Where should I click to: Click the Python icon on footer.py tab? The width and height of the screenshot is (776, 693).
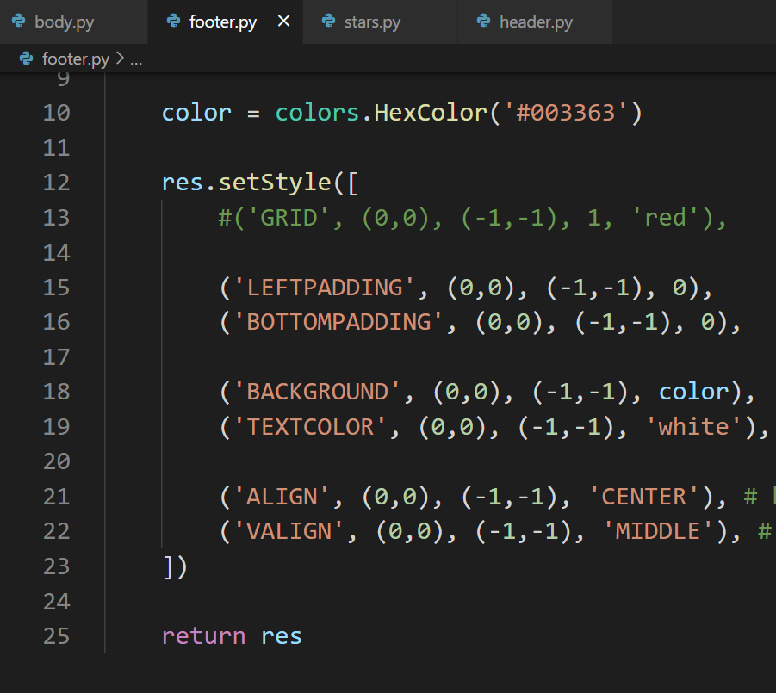click(173, 22)
